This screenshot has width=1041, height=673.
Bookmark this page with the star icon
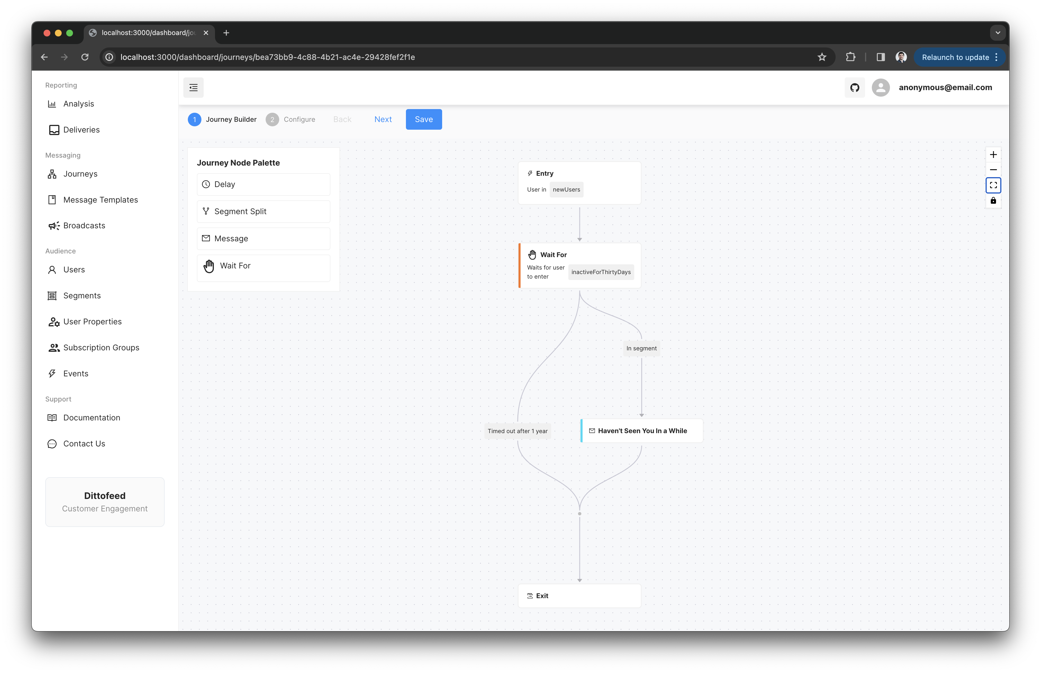821,57
